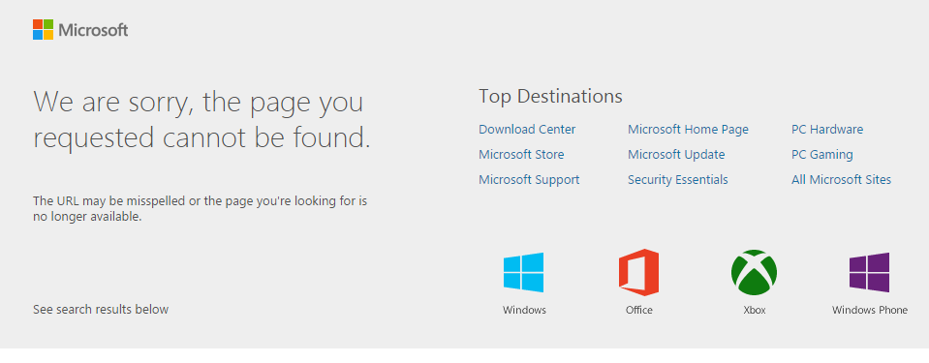This screenshot has height=363, width=929.
Task: View All Microsoft Sites link
Action: point(841,179)
